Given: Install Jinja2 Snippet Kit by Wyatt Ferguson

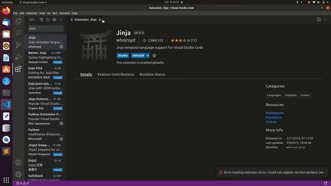Looking at the screenshot, I should point(57,154).
